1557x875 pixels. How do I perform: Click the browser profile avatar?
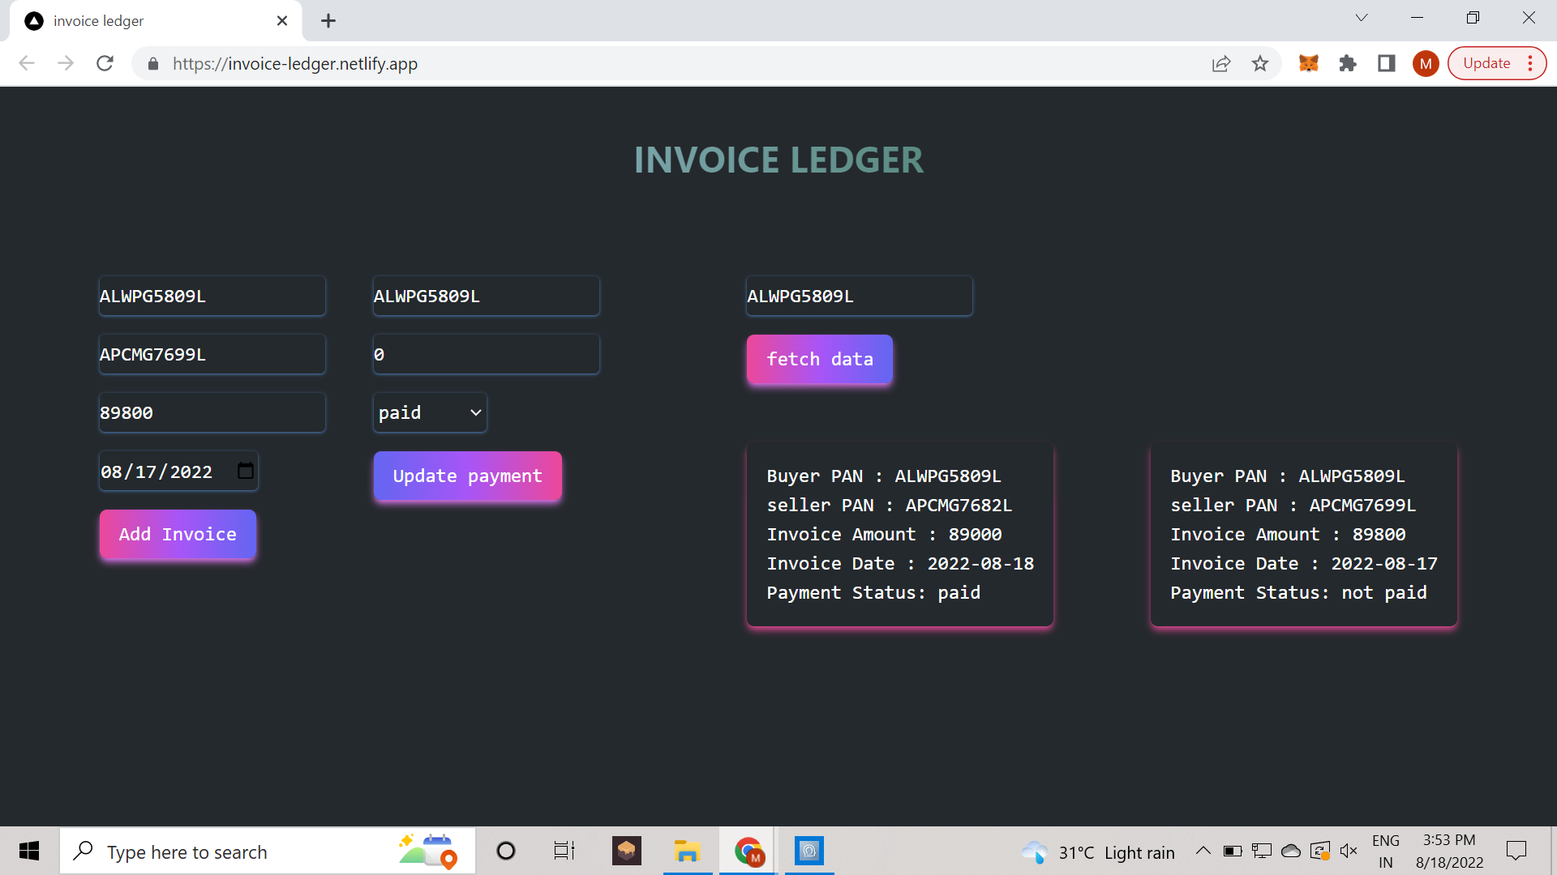1426,63
